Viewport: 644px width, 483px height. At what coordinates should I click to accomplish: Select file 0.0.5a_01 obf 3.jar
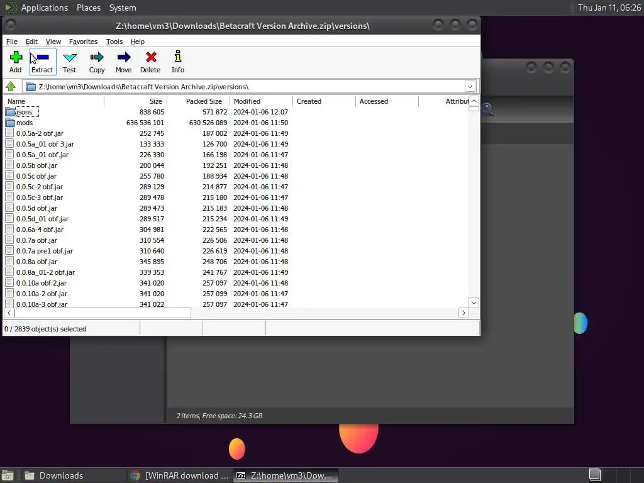click(45, 144)
